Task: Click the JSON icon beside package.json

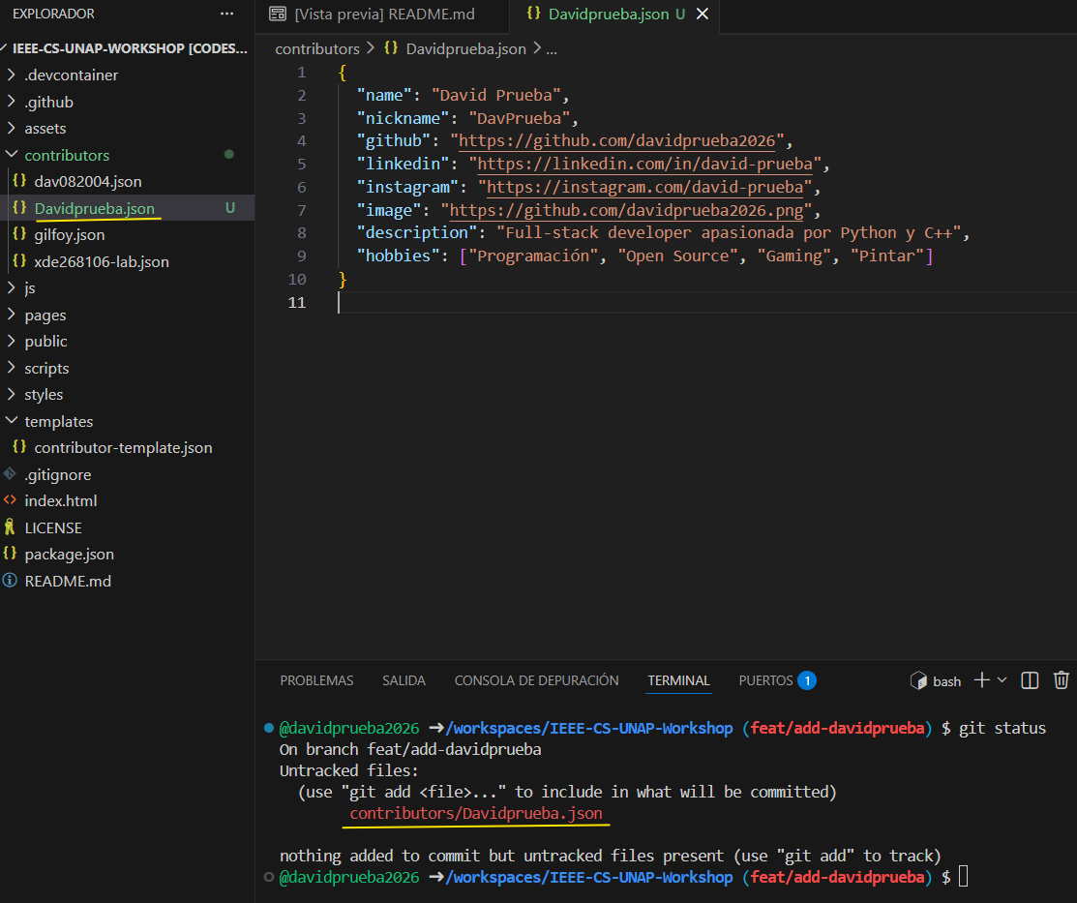Action: tap(10, 554)
